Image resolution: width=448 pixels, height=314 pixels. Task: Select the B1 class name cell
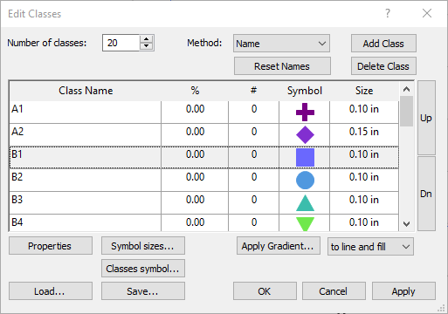tap(86, 158)
